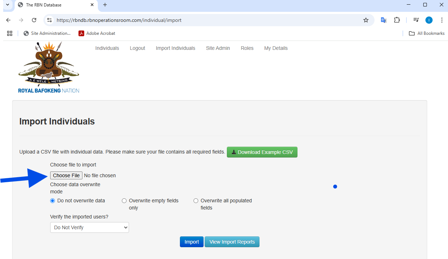448x259 pixels.
Task: Go to Individuals in the navigation menu
Action: [107, 48]
